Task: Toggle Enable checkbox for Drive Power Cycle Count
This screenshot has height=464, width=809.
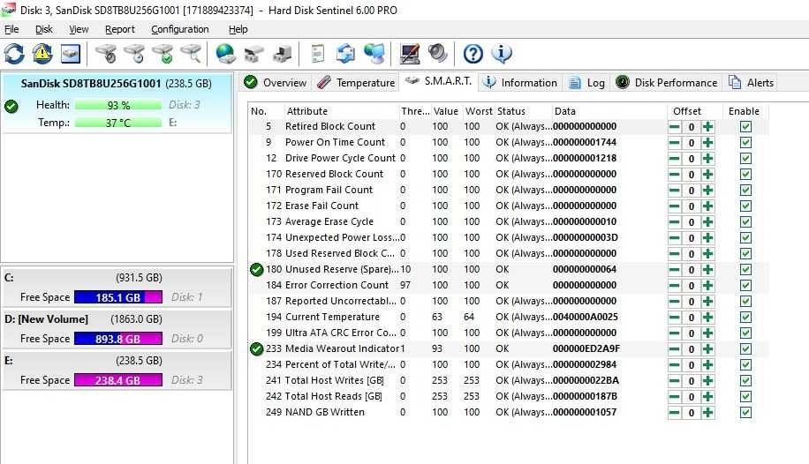Action: pos(745,159)
